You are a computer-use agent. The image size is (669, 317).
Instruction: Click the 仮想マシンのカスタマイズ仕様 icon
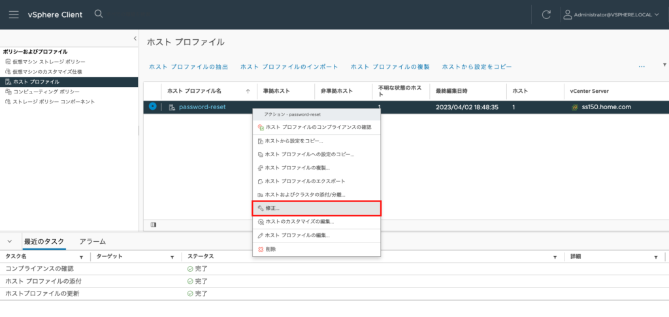[8, 72]
